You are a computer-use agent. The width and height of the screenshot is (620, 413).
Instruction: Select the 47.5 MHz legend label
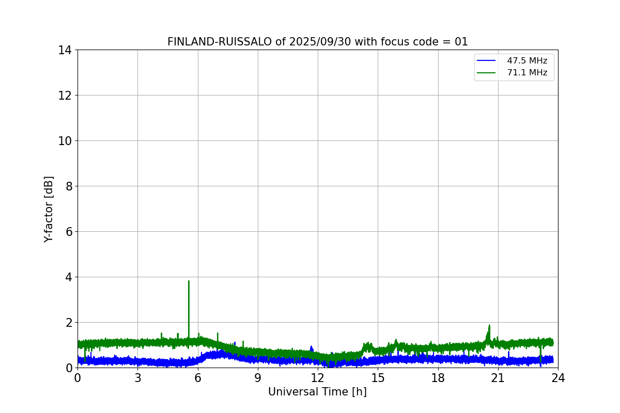click(527, 61)
